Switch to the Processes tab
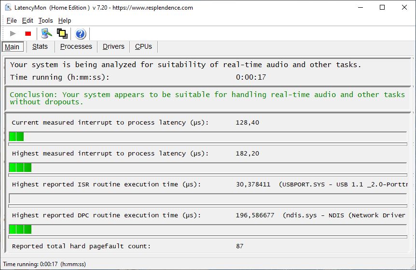This screenshot has height=270, width=416. 76,46
